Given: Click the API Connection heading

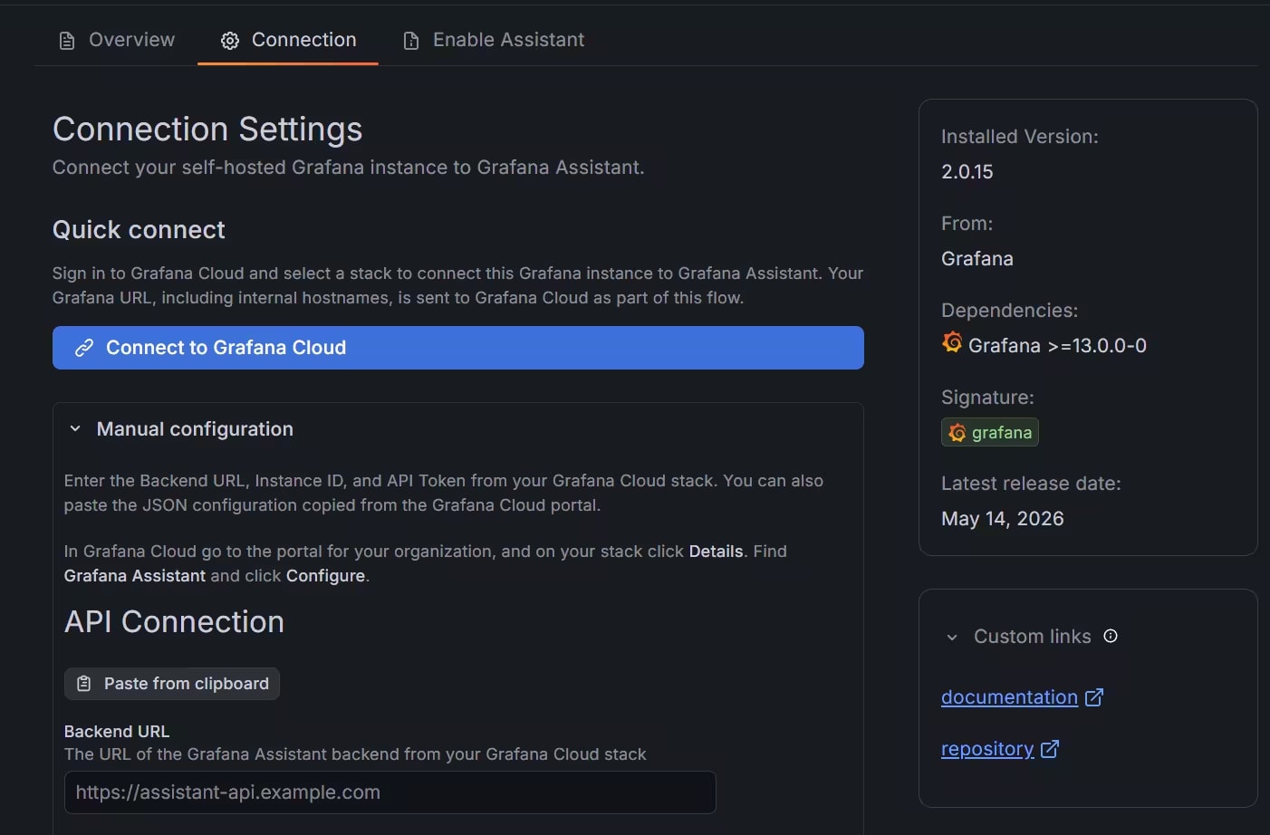Looking at the screenshot, I should [174, 622].
